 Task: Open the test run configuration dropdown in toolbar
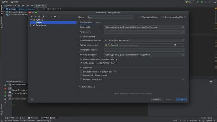click(190, 2)
